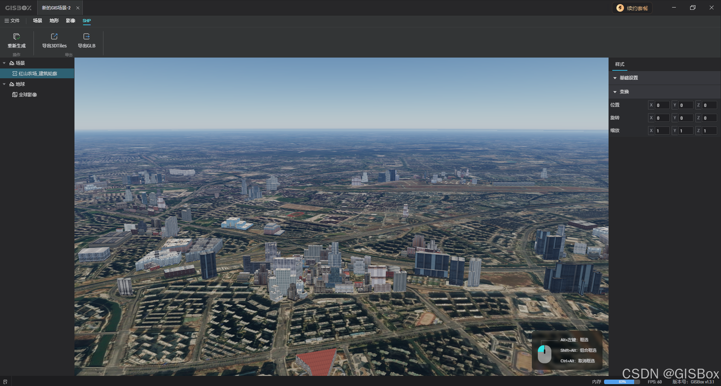This screenshot has width=721, height=386.
Task: Select the SHP tab
Action: [x=87, y=21]
